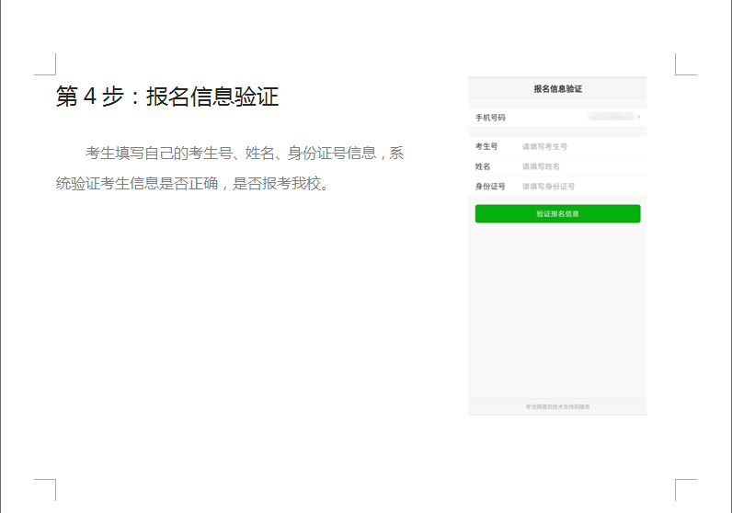The height and width of the screenshot is (513, 732).
Task: Click the blurred phone number value
Action: click(x=611, y=118)
